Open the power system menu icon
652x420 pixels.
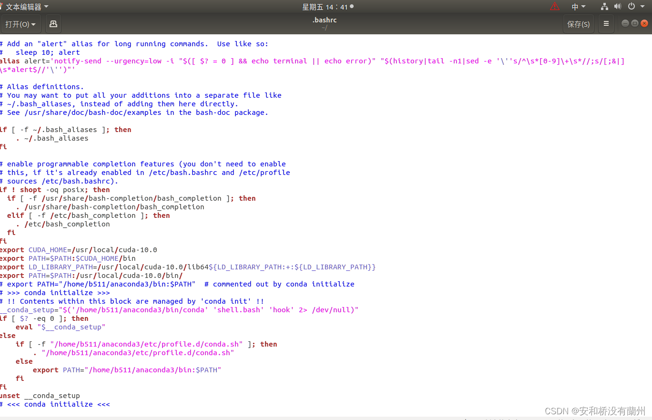tap(632, 7)
